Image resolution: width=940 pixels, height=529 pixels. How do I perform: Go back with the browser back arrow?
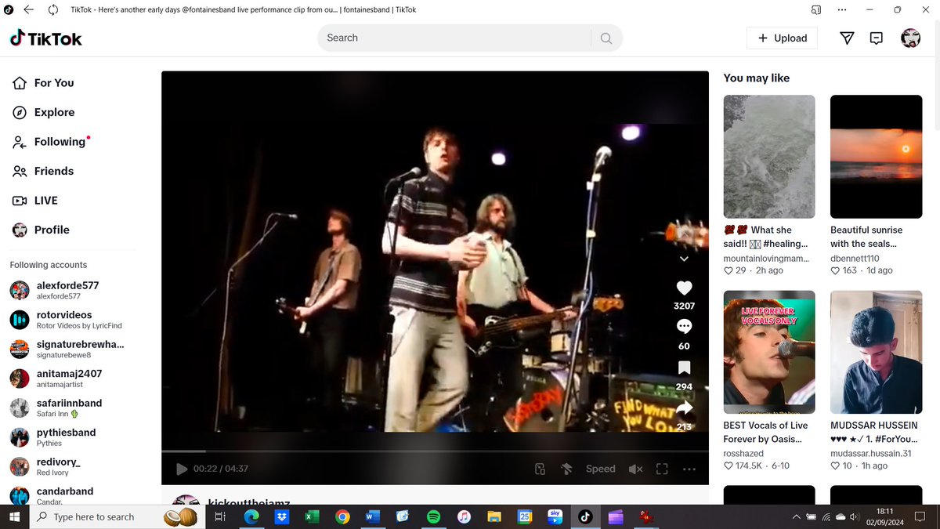pyautogui.click(x=28, y=9)
